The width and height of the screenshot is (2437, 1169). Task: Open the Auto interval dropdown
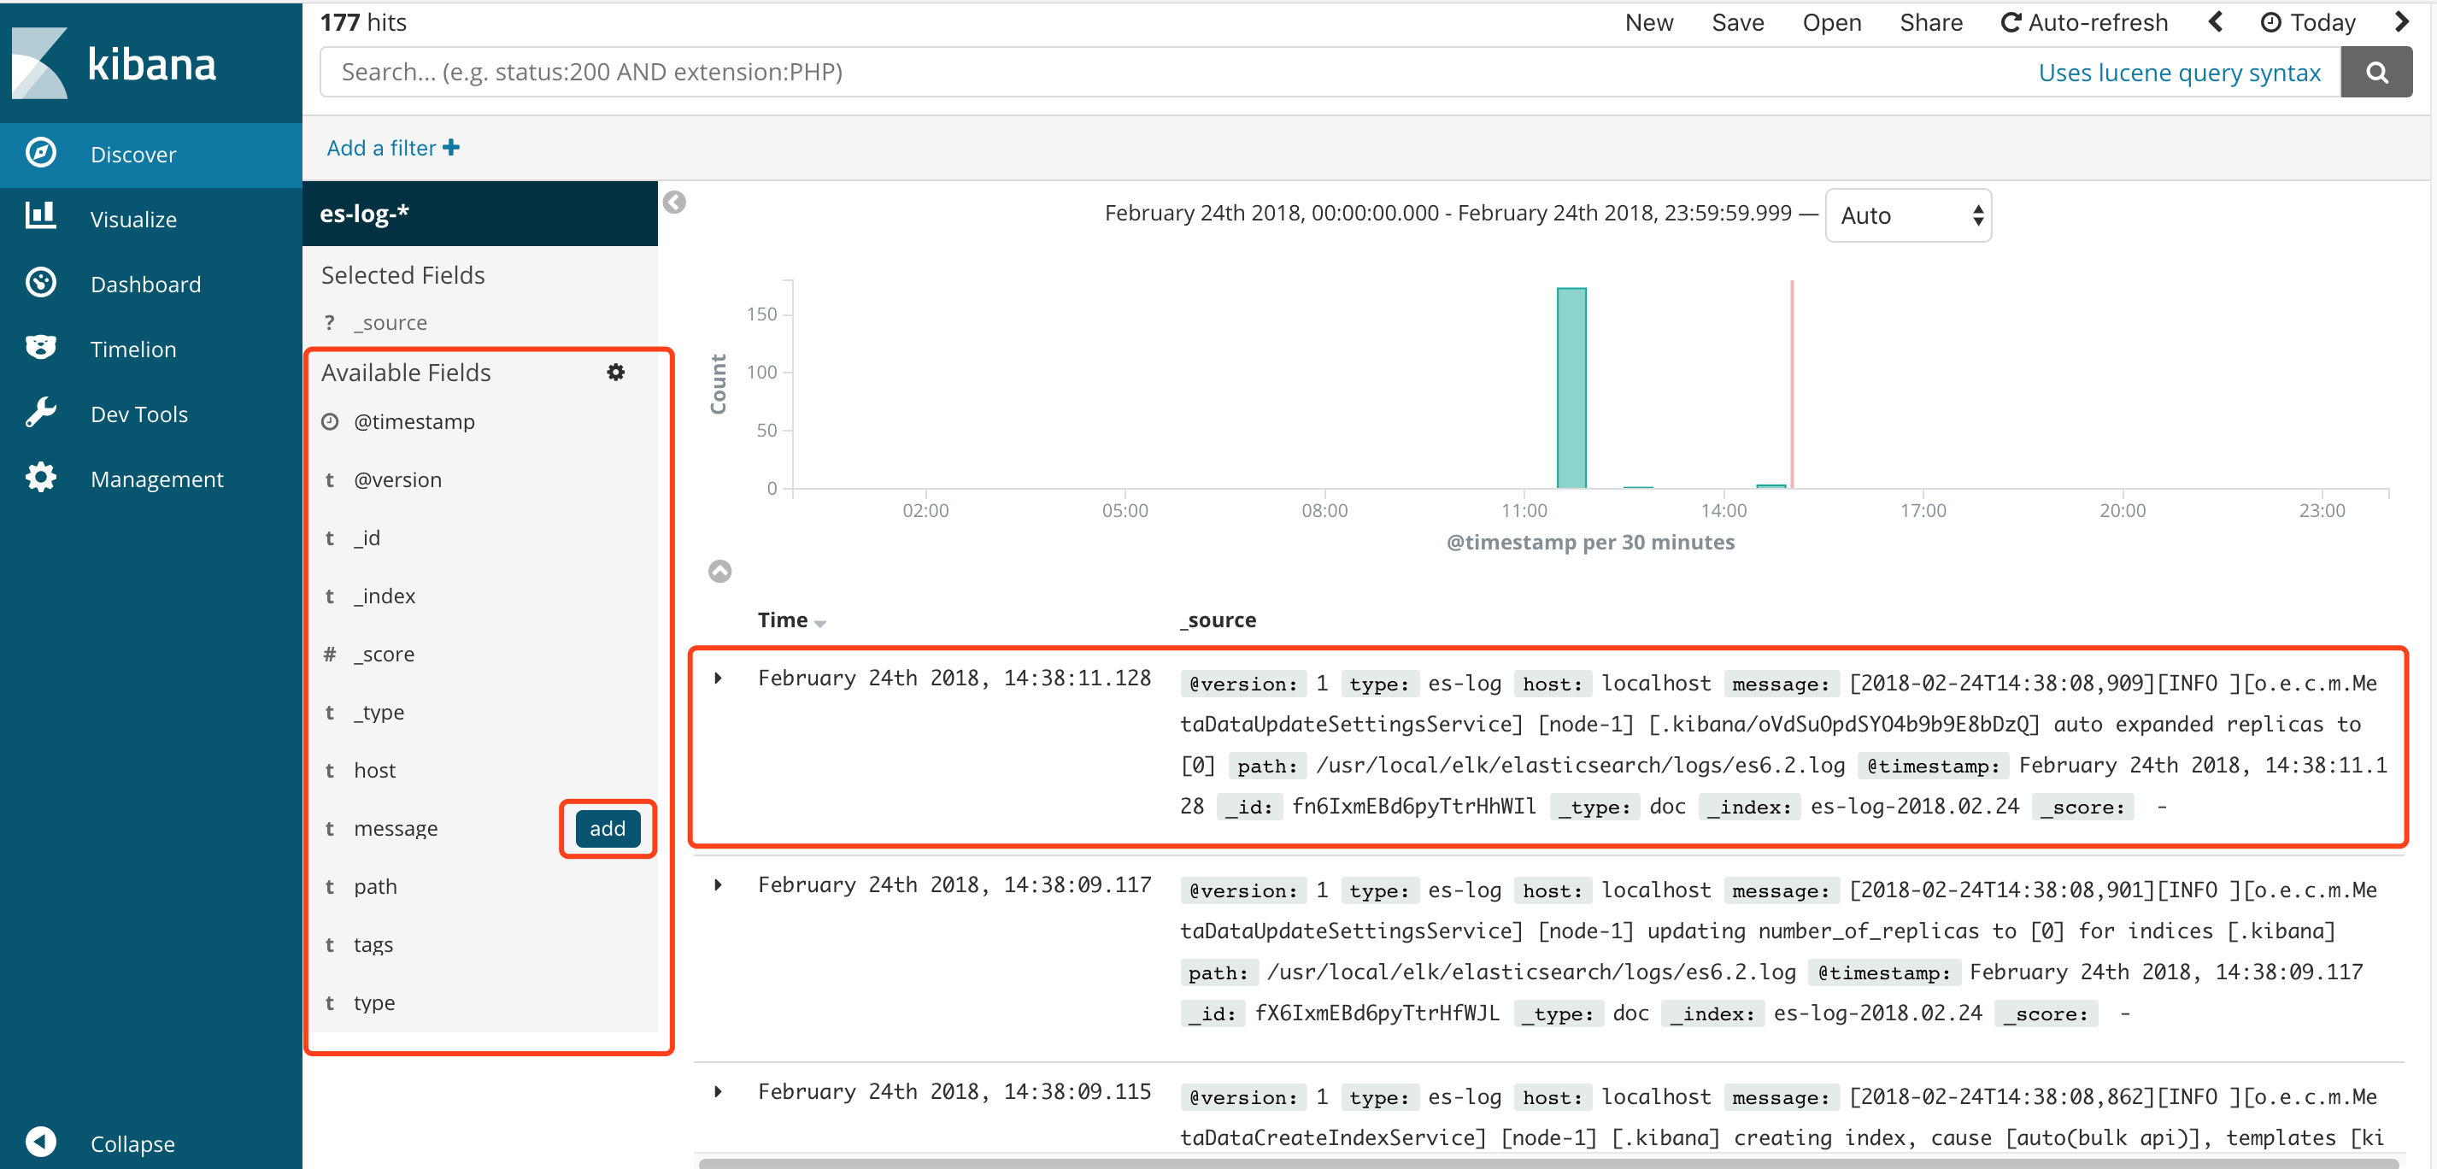pyautogui.click(x=1907, y=215)
